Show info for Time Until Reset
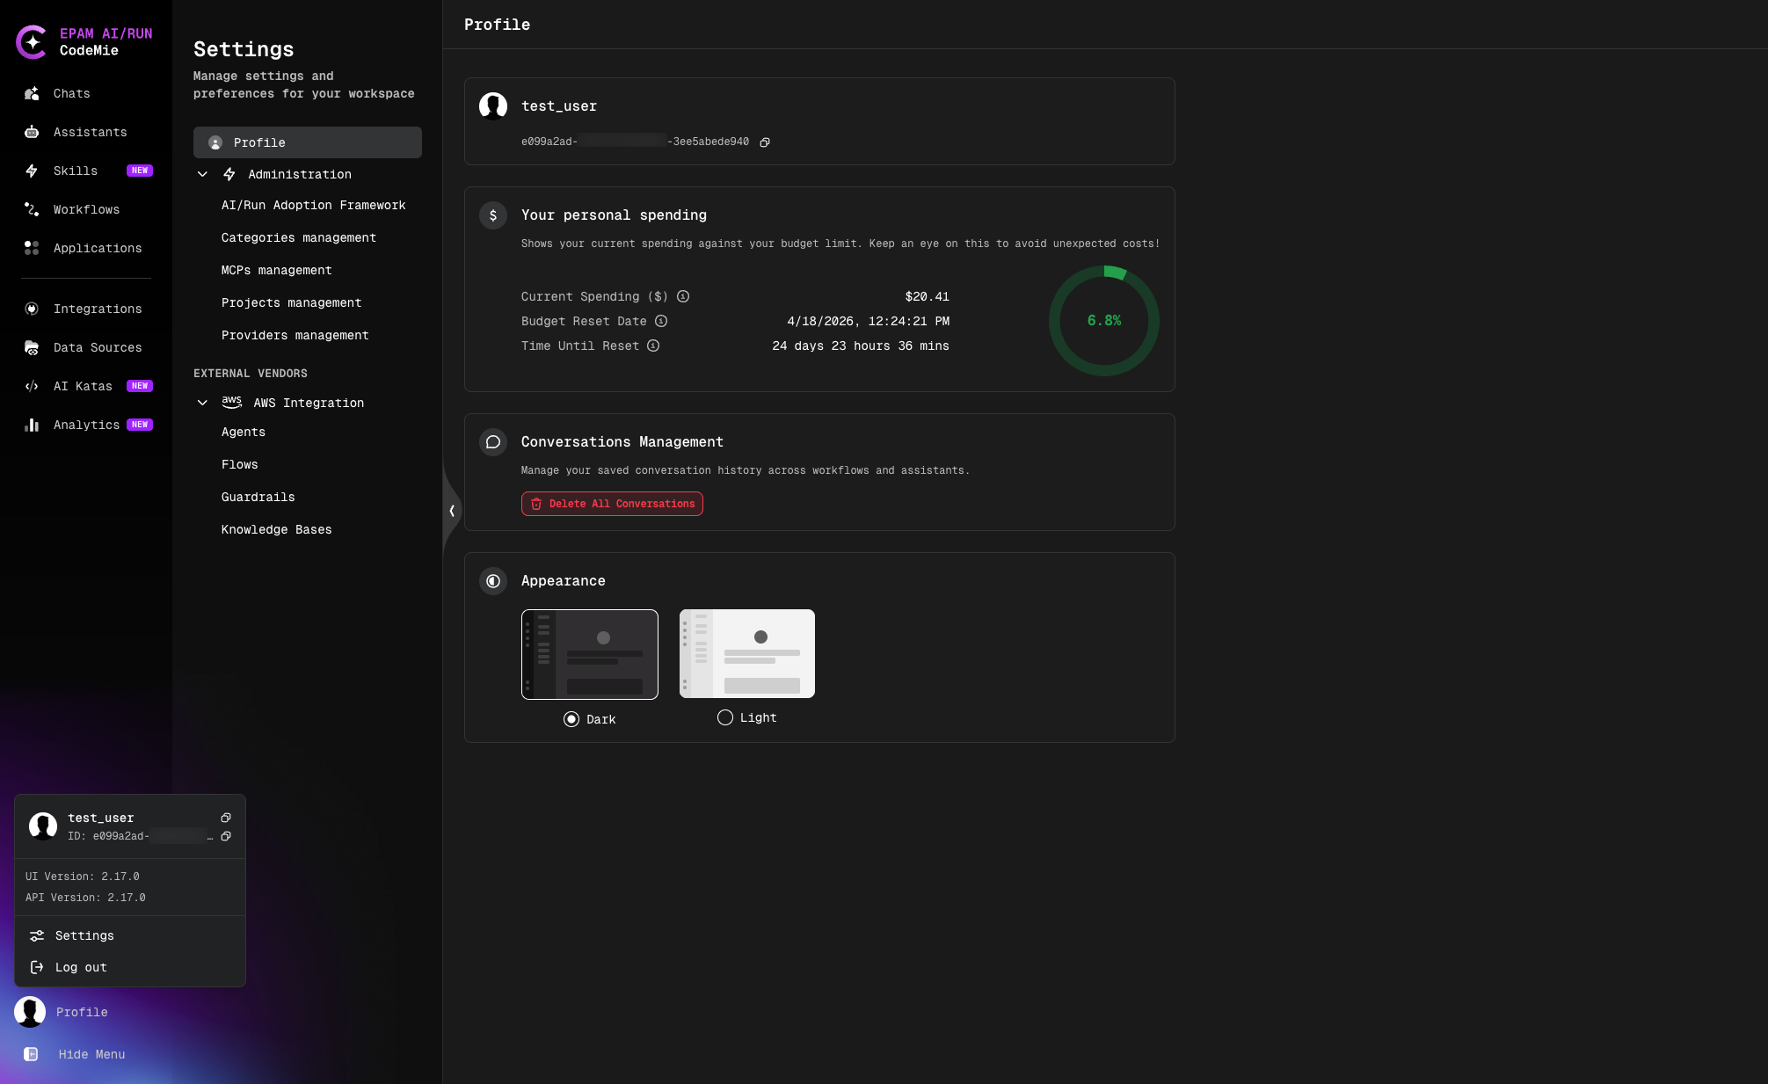1768x1084 pixels. 653,346
